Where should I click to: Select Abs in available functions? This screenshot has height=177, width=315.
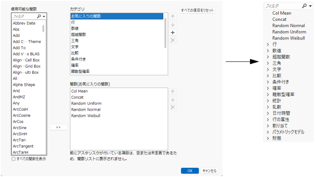[16, 29]
